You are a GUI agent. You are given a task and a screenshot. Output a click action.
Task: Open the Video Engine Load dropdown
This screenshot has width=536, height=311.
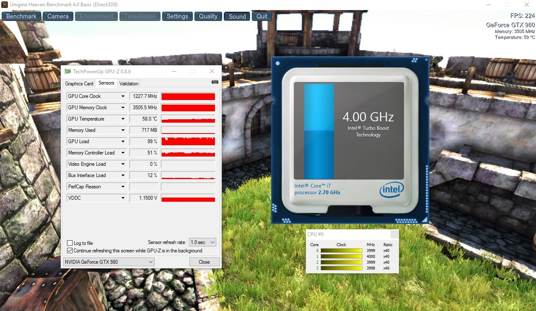[x=123, y=164]
